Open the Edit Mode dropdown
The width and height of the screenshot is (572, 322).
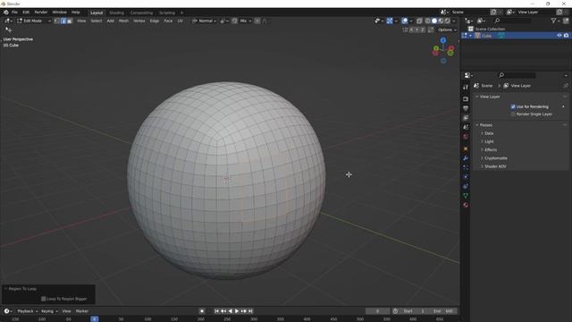click(34, 21)
